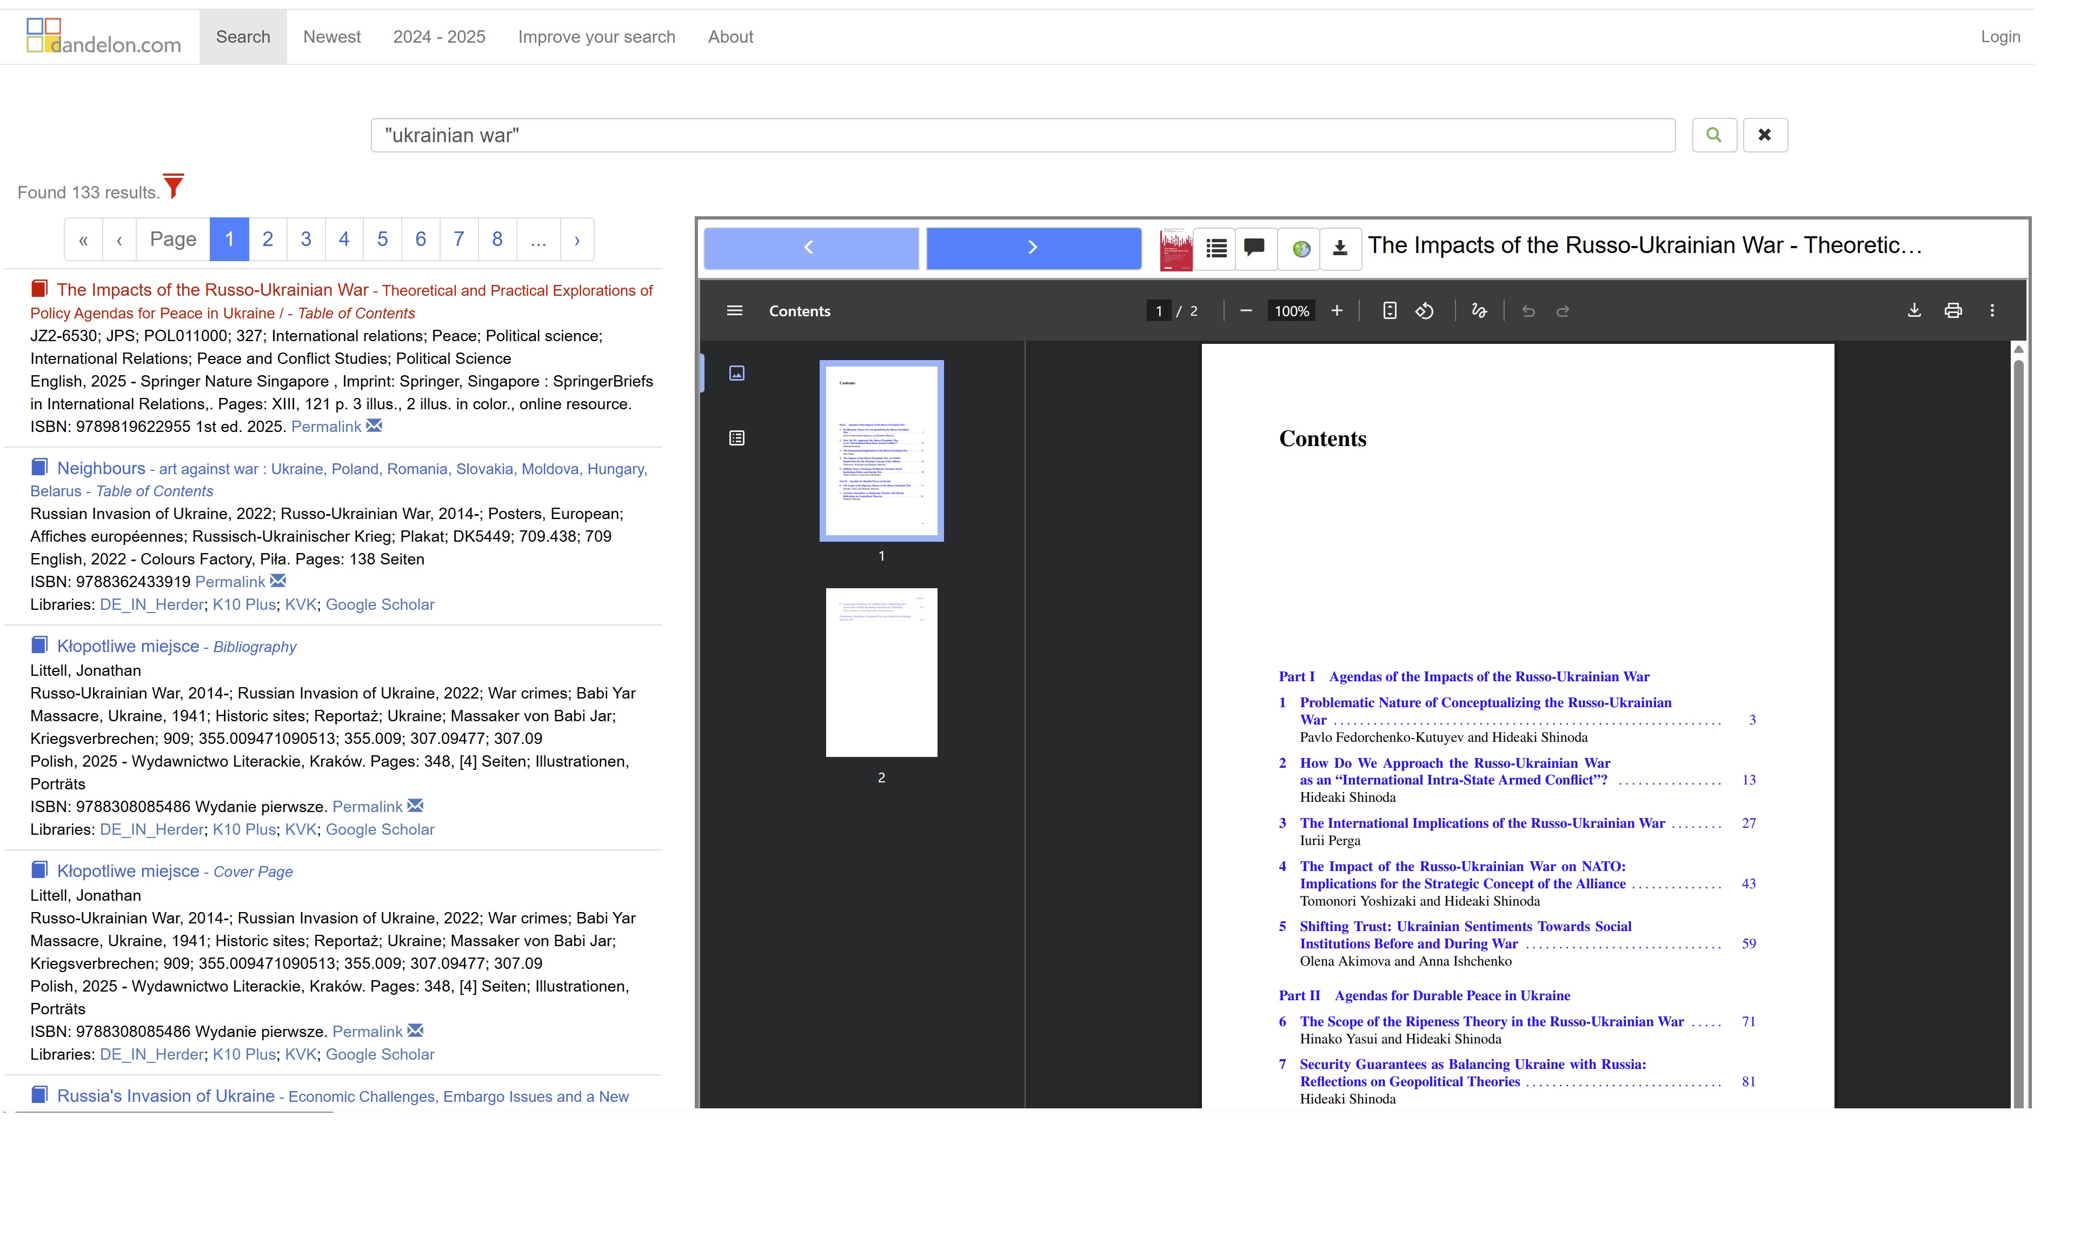This screenshot has height=1250, width=2074.
Task: Go to results page 2
Action: [268, 239]
